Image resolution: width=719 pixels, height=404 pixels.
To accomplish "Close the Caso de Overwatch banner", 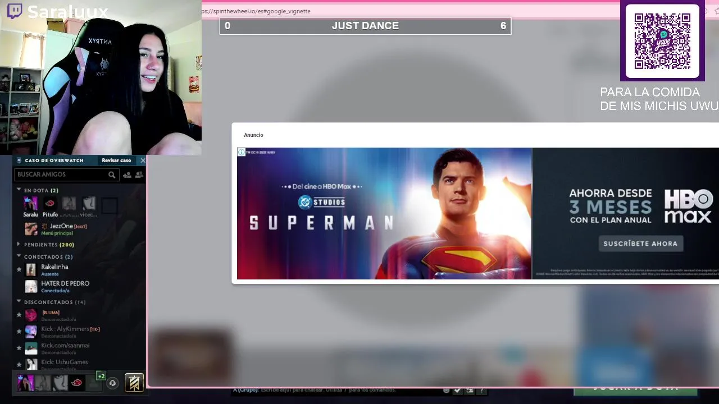I will pos(143,160).
